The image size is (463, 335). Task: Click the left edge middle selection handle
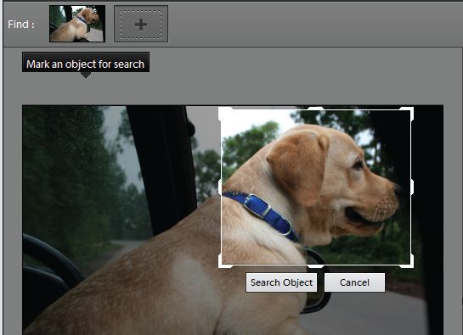[x=220, y=187]
